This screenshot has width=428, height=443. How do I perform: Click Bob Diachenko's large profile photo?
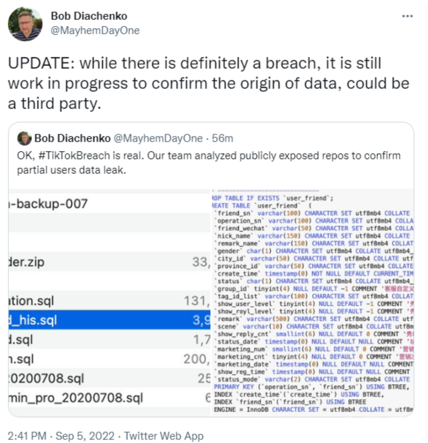pyautogui.click(x=25, y=24)
